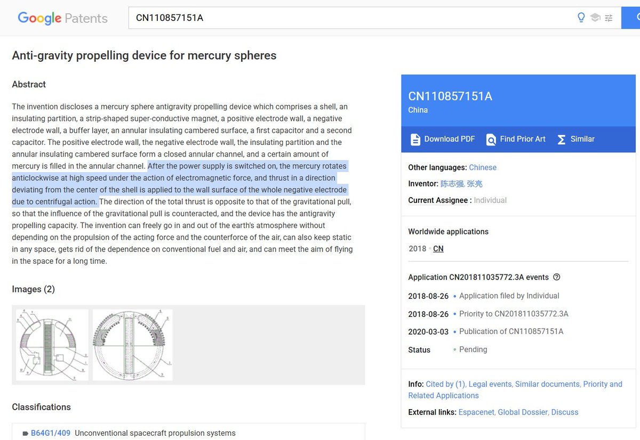The height and width of the screenshot is (440, 640).
Task: Click the sigma Similar icon
Action: [x=562, y=139]
